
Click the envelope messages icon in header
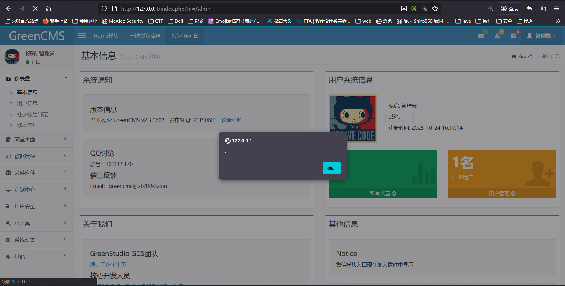tap(481, 36)
